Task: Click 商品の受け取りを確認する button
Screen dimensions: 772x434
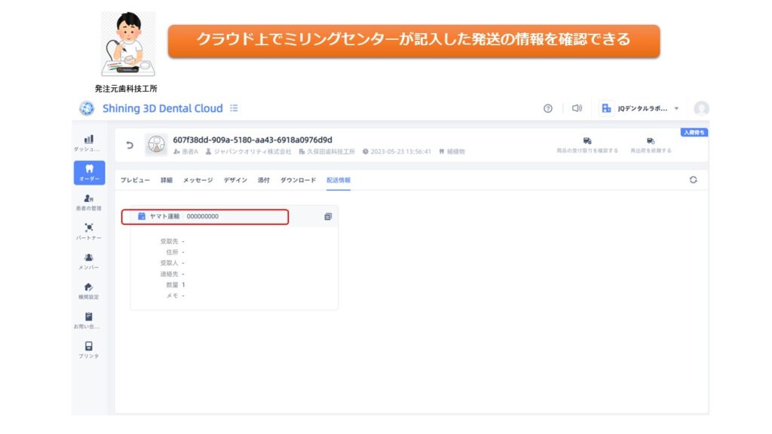Action: tap(587, 145)
